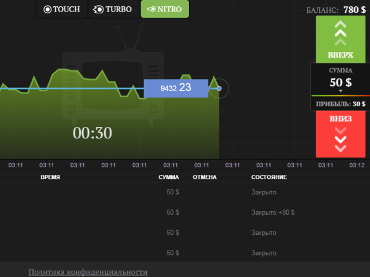The height and width of the screenshot is (277, 370).
Task: Open the Политика конфиденциальности link
Action: pyautogui.click(x=88, y=272)
